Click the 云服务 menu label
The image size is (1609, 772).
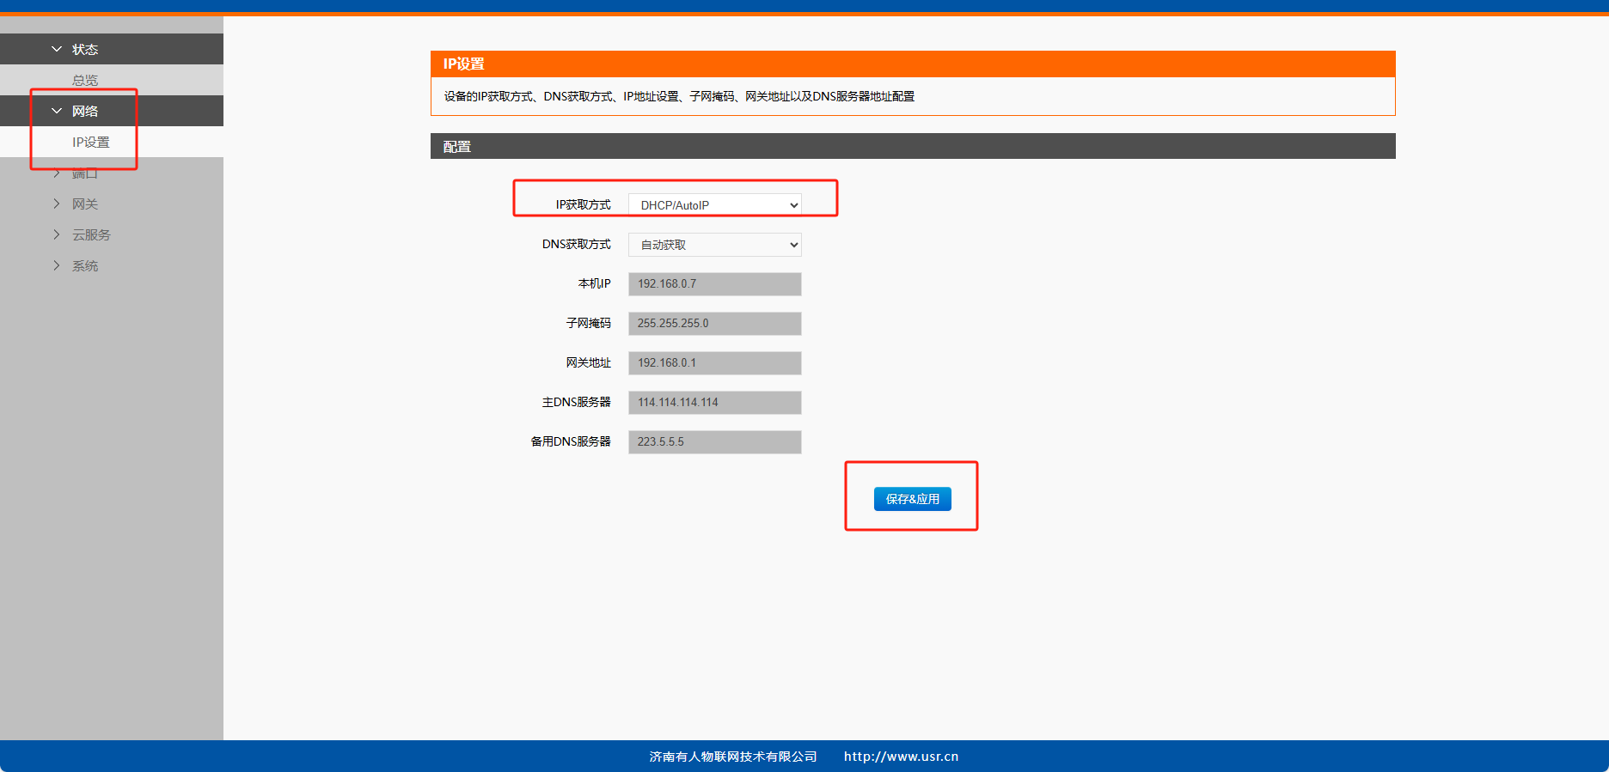tap(91, 235)
